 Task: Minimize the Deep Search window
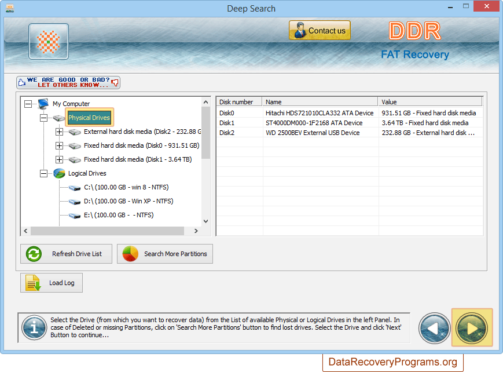click(450, 7)
